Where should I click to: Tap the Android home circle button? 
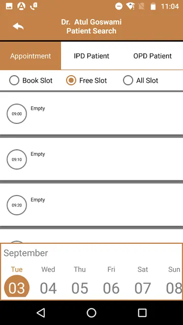coord(91,313)
